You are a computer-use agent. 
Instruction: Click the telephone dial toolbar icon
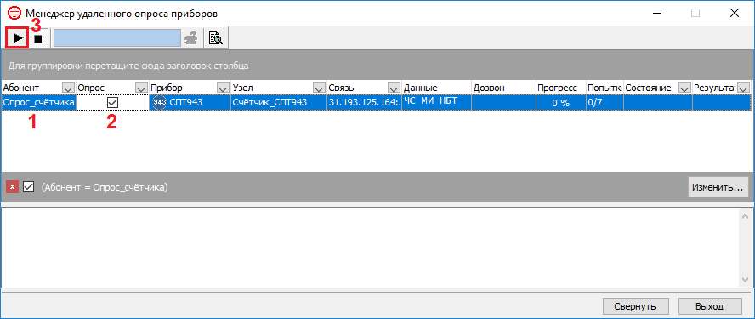[191, 38]
